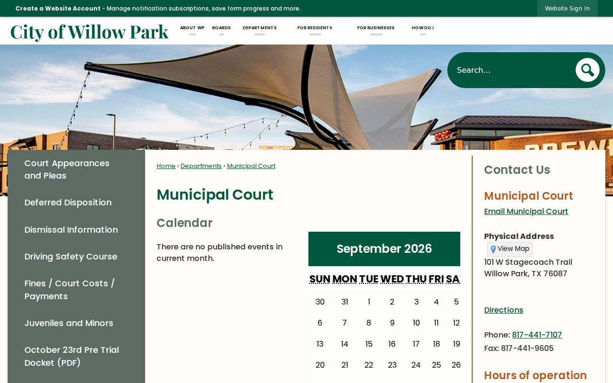Click the Municipal Court page heading
The width and height of the screenshot is (613, 383).
(215, 195)
